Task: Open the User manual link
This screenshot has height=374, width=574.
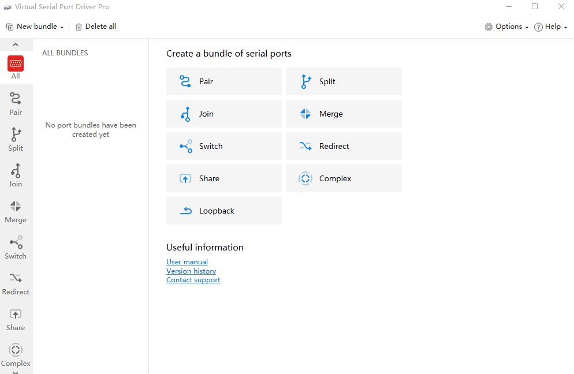Action: [x=187, y=262]
